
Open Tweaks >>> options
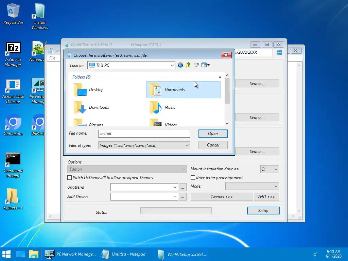[x=222, y=197]
